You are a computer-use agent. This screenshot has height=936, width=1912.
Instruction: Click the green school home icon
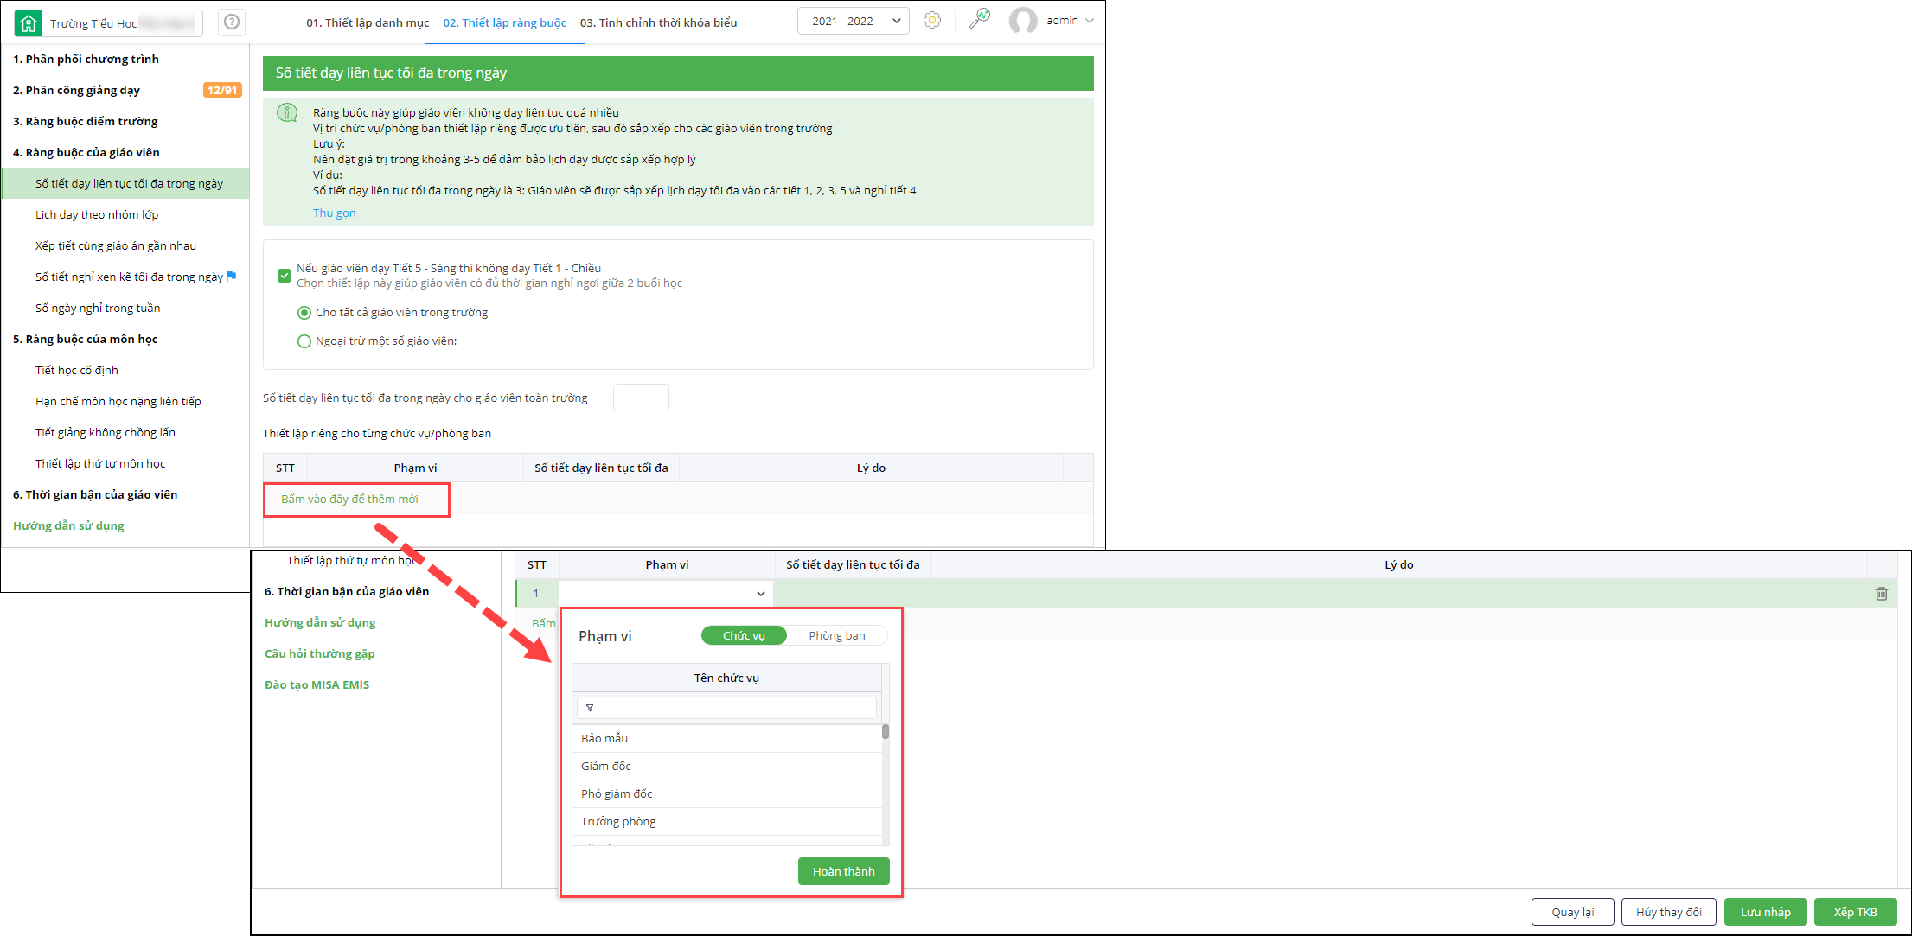pos(29,23)
